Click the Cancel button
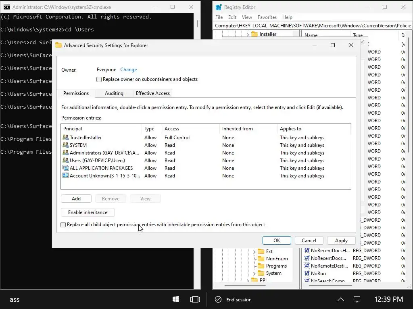This screenshot has height=309, width=413. 309,241
